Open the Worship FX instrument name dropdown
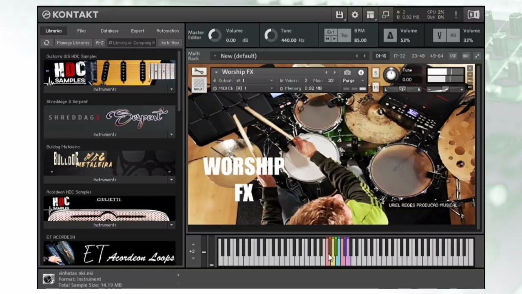 (x=216, y=72)
